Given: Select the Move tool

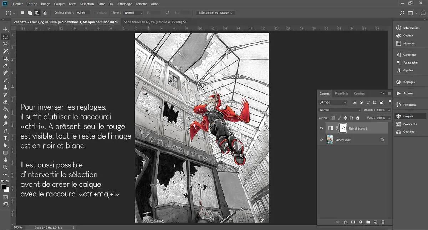Looking at the screenshot, I should coord(5,29).
